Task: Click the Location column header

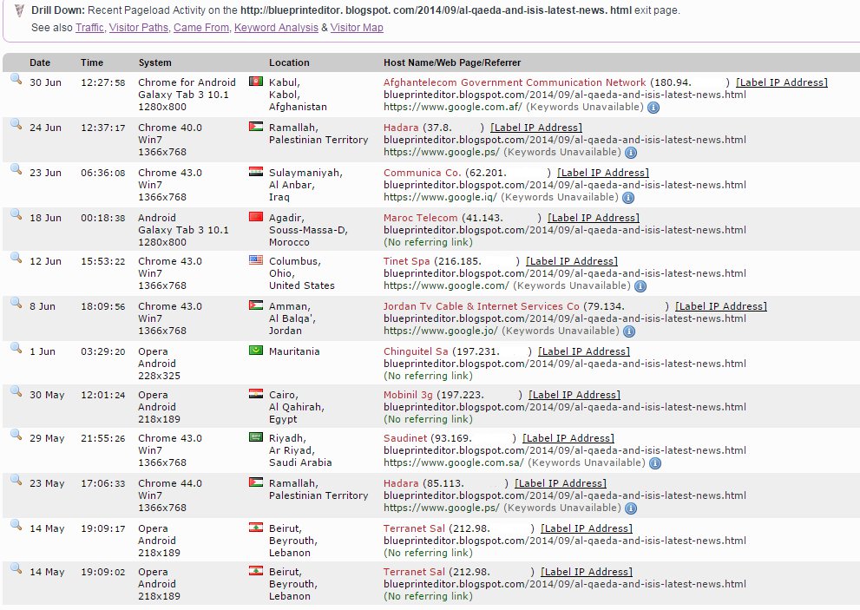Action: (x=289, y=62)
